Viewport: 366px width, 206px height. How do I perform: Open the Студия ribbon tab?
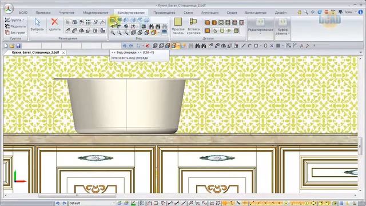click(232, 13)
